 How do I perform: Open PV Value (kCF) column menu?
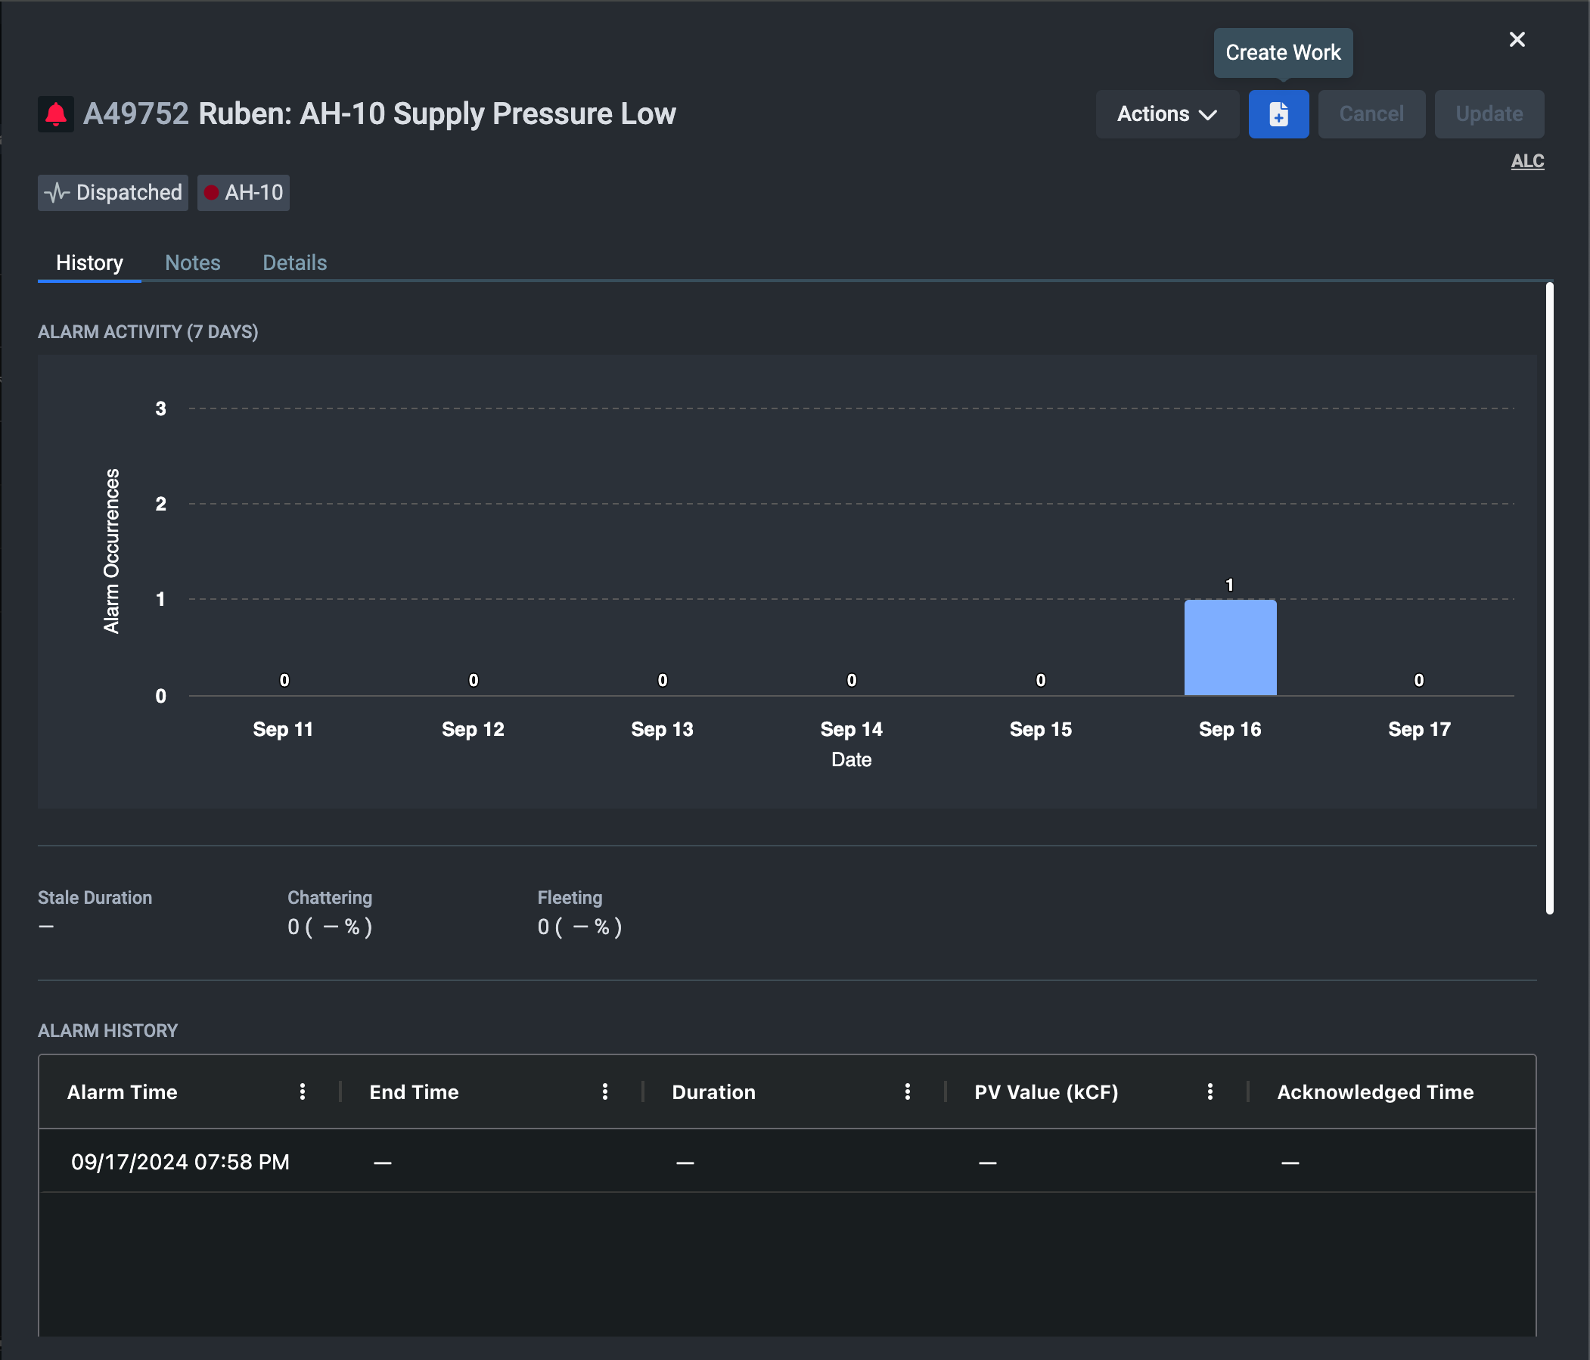[x=1210, y=1091]
